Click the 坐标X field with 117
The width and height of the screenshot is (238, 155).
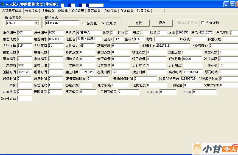(x=119, y=39)
